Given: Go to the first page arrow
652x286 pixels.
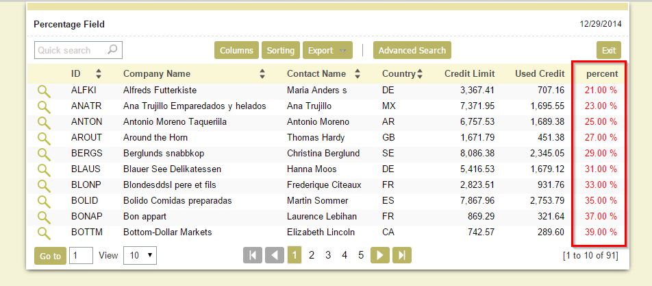Looking at the screenshot, I should coord(253,255).
